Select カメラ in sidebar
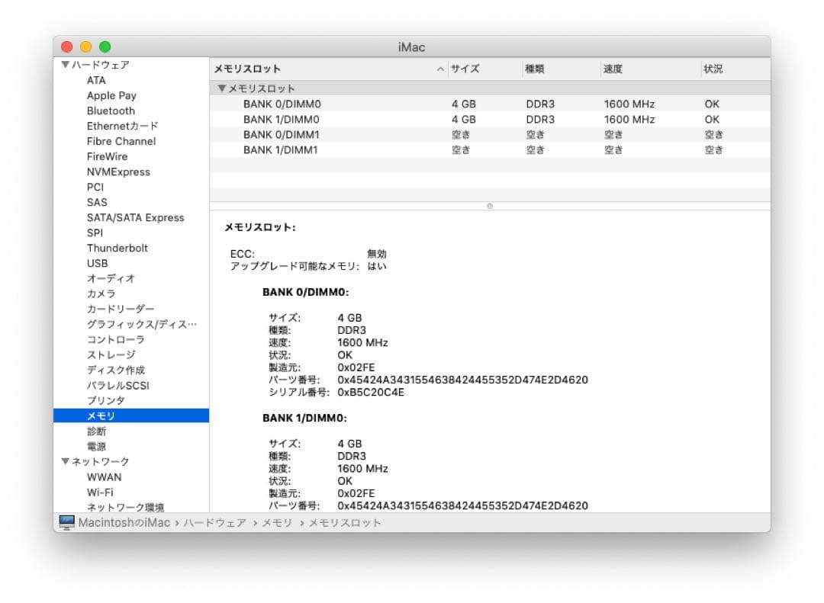 101,293
